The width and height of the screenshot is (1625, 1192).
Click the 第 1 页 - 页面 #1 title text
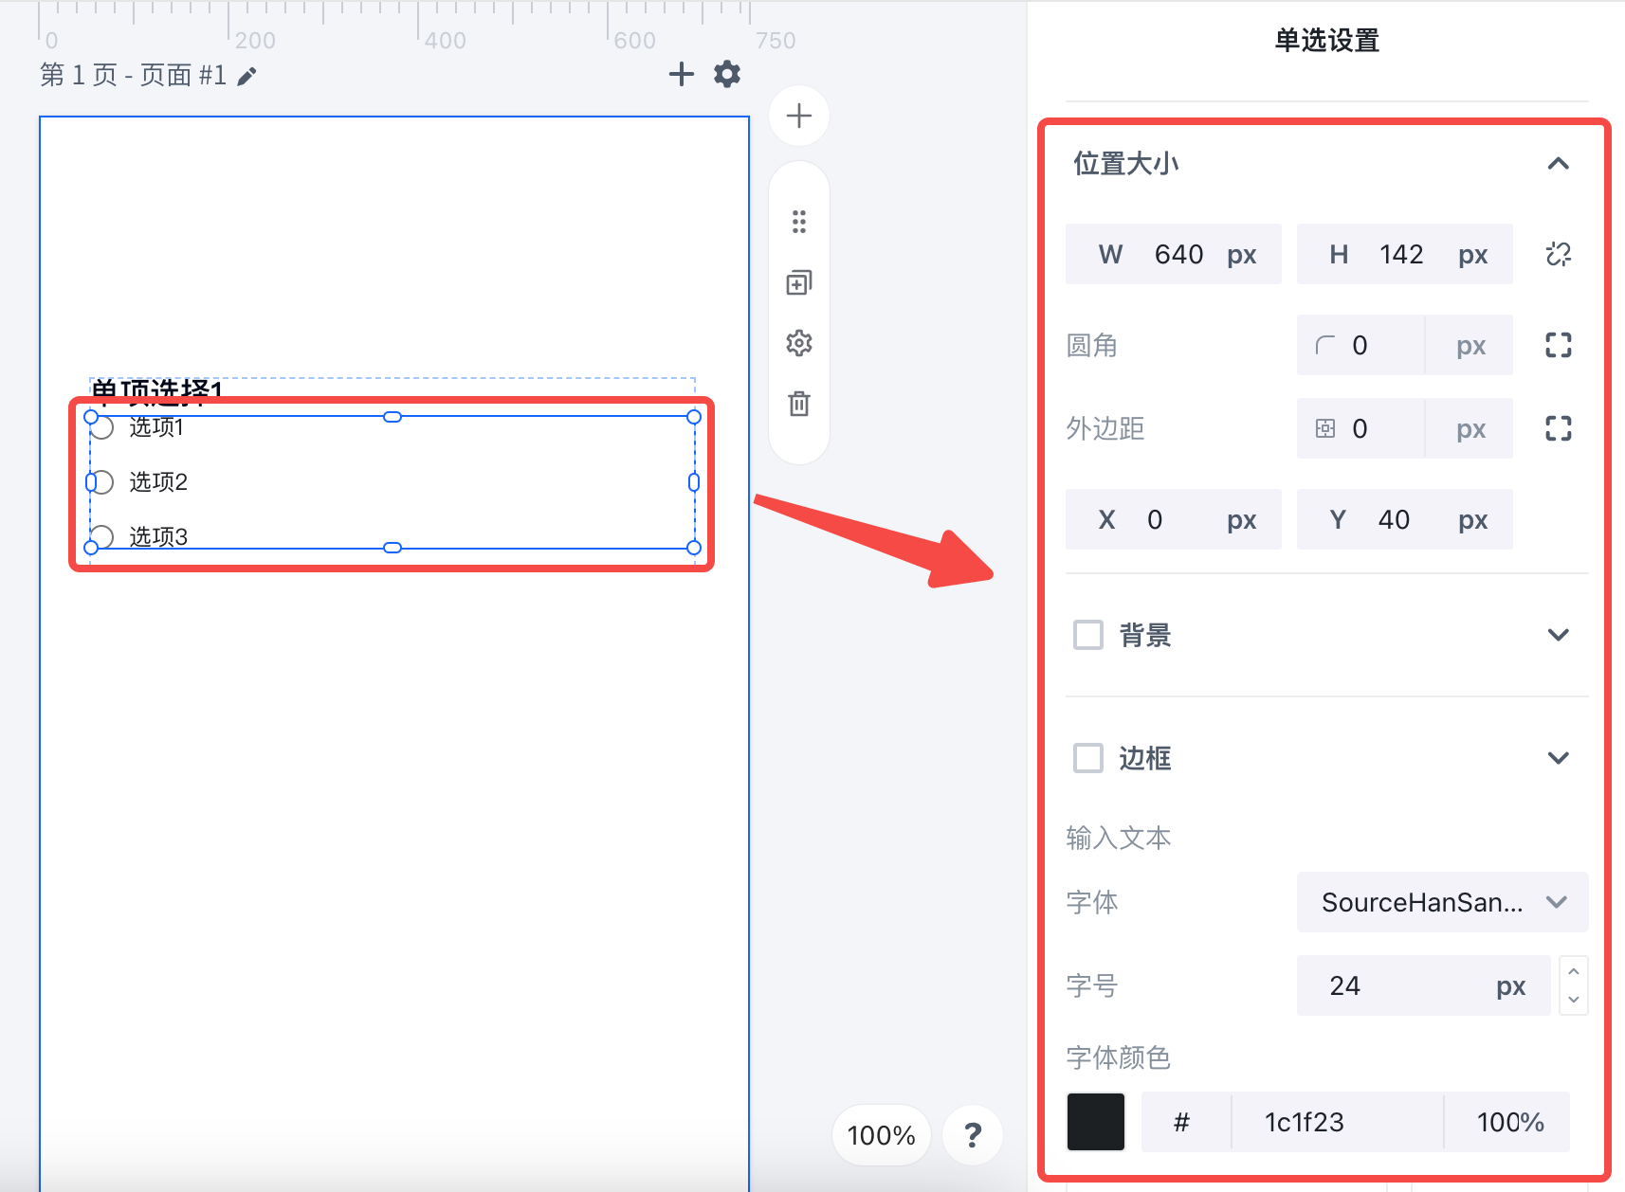[x=133, y=75]
